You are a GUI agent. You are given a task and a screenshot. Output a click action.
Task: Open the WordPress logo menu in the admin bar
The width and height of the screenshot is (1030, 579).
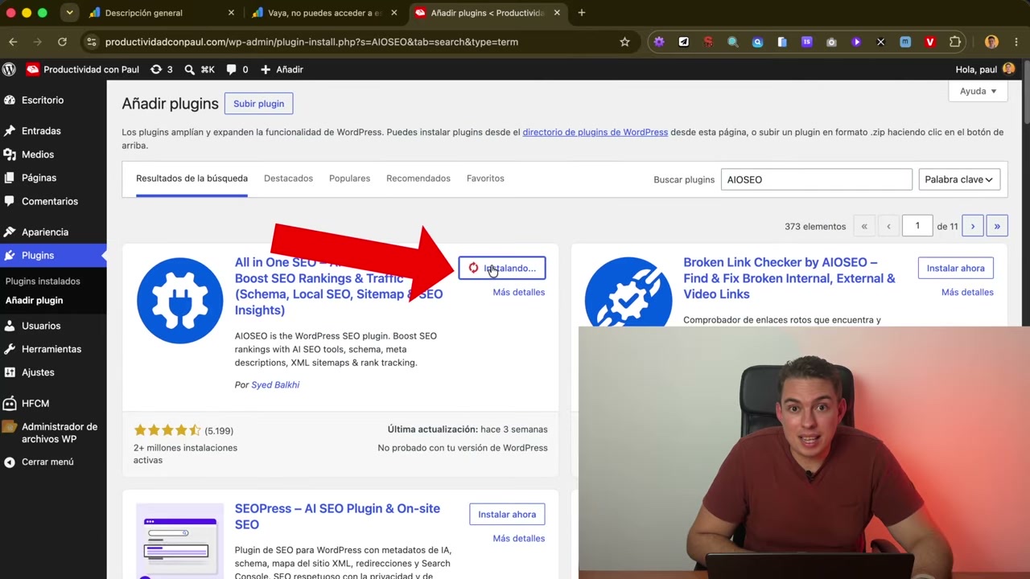coord(9,69)
